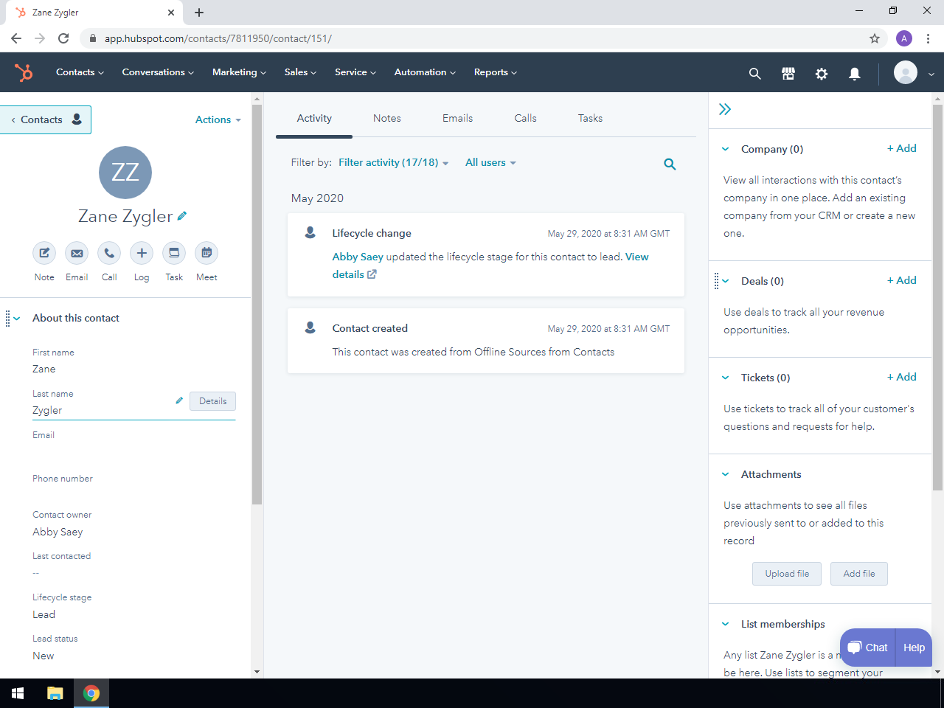Click the browser back arrow
The height and width of the screenshot is (708, 944).
click(16, 38)
